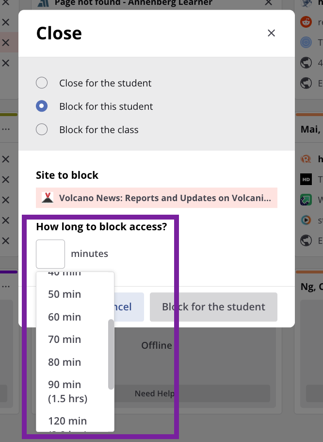Image resolution: width=323 pixels, height=442 pixels.
Task: Click the duration dropdown scrollbar thumb
Action: 111,355
